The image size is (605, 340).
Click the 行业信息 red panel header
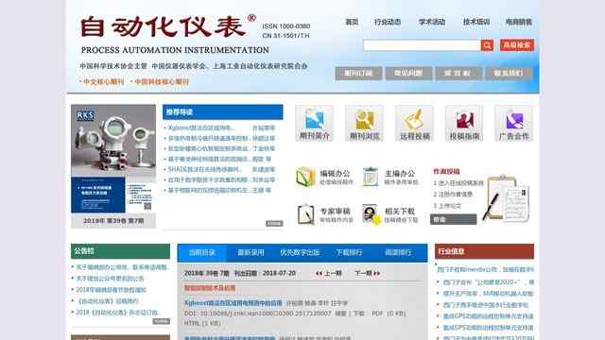[x=484, y=251]
